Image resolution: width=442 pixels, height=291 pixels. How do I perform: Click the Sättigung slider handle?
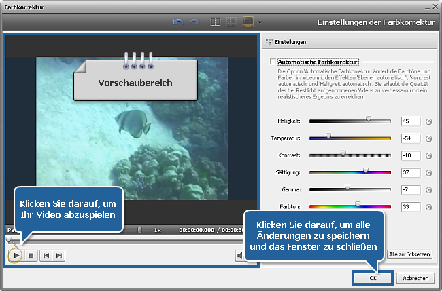pyautogui.click(x=366, y=171)
